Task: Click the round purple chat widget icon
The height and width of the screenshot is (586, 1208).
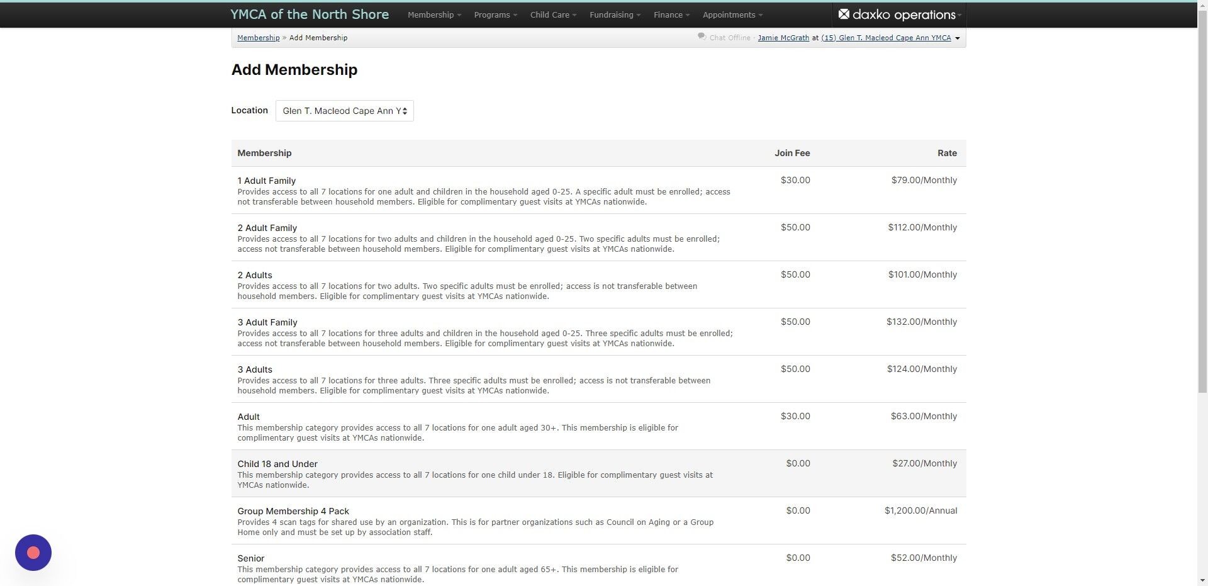Action: (33, 553)
